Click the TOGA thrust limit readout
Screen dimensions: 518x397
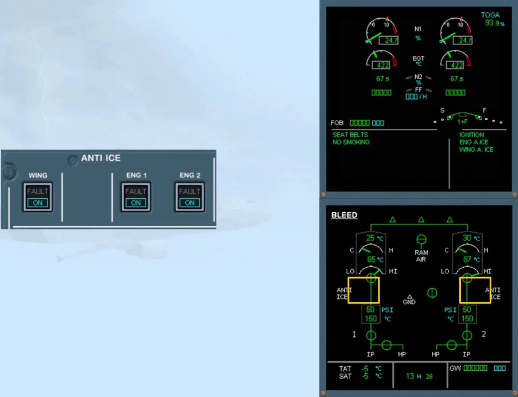pos(492,19)
